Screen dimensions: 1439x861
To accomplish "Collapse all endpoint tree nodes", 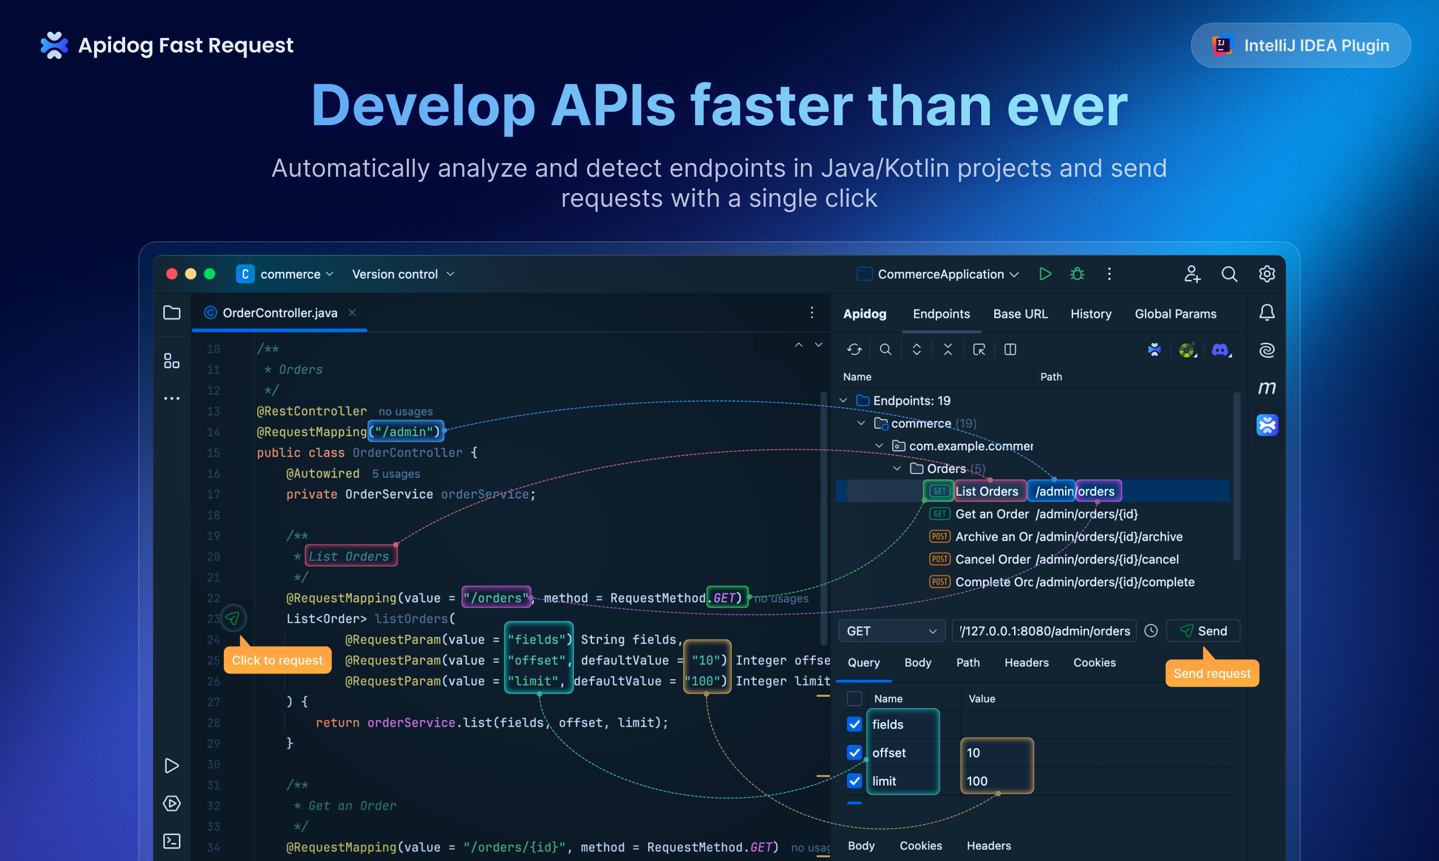I will click(x=948, y=349).
